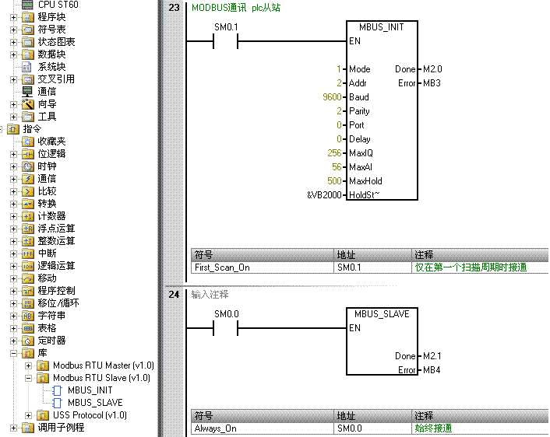
Task: Click the 500 MaxHold parameter value
Action: pyautogui.click(x=334, y=181)
